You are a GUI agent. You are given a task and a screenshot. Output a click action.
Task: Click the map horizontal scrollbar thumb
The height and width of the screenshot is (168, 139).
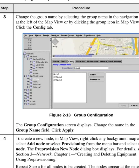point(73,56)
